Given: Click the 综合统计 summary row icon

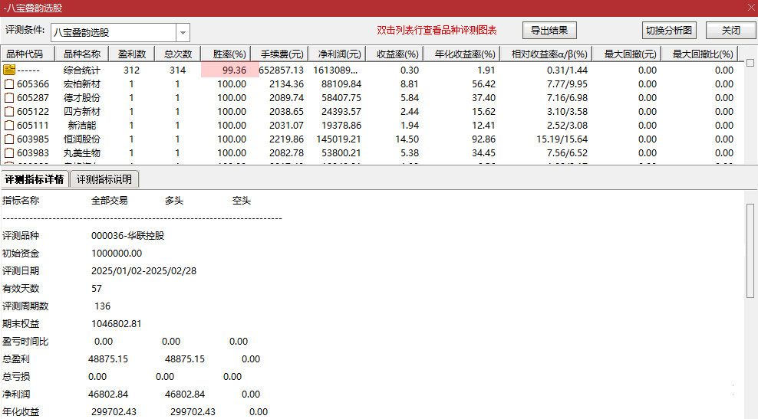Looking at the screenshot, I should click(x=9, y=70).
